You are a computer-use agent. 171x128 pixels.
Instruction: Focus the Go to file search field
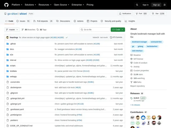95,30
